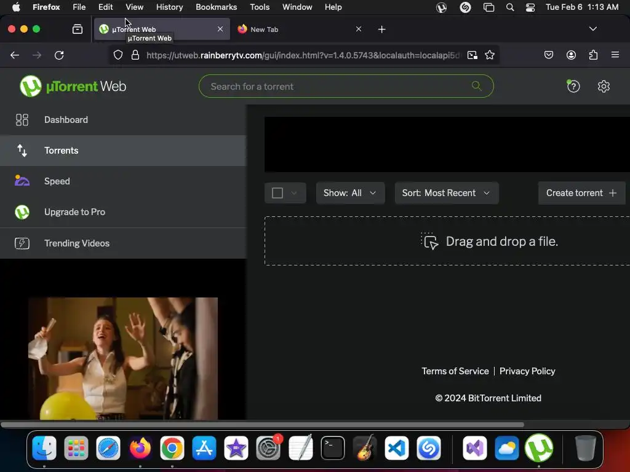Open the list all tabs chevron
630x472 pixels.
coord(592,29)
